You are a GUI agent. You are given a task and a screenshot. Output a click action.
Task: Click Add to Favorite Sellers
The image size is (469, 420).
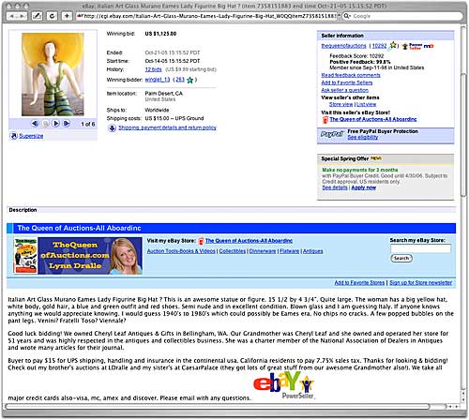347,82
